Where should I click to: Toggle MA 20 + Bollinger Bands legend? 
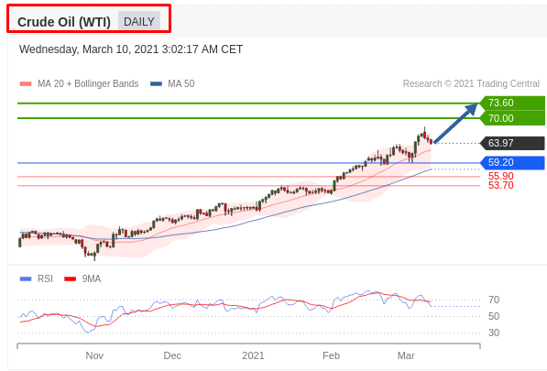click(x=79, y=83)
